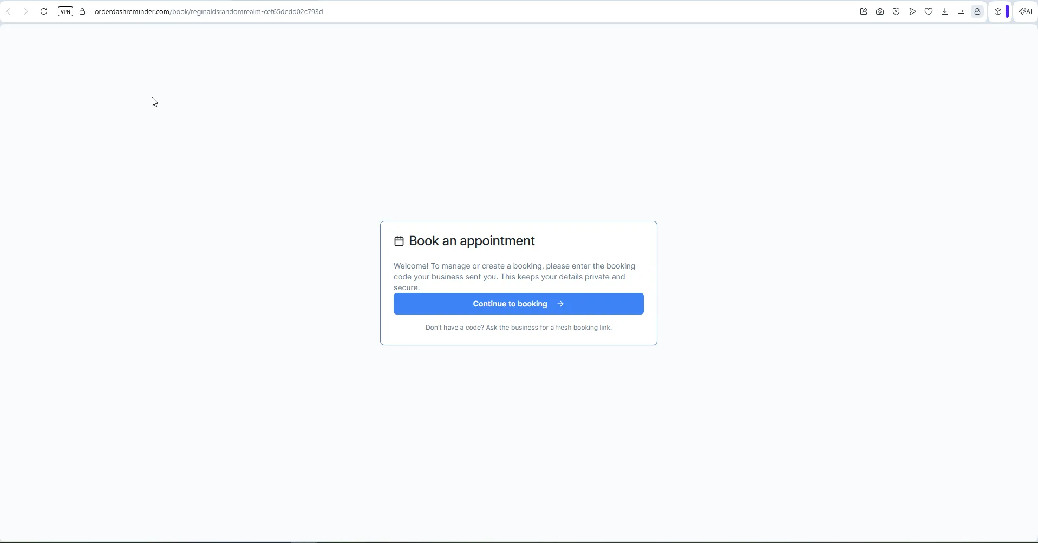The width and height of the screenshot is (1038, 543).
Task: Open the edit page pencil icon
Action: [x=864, y=11]
